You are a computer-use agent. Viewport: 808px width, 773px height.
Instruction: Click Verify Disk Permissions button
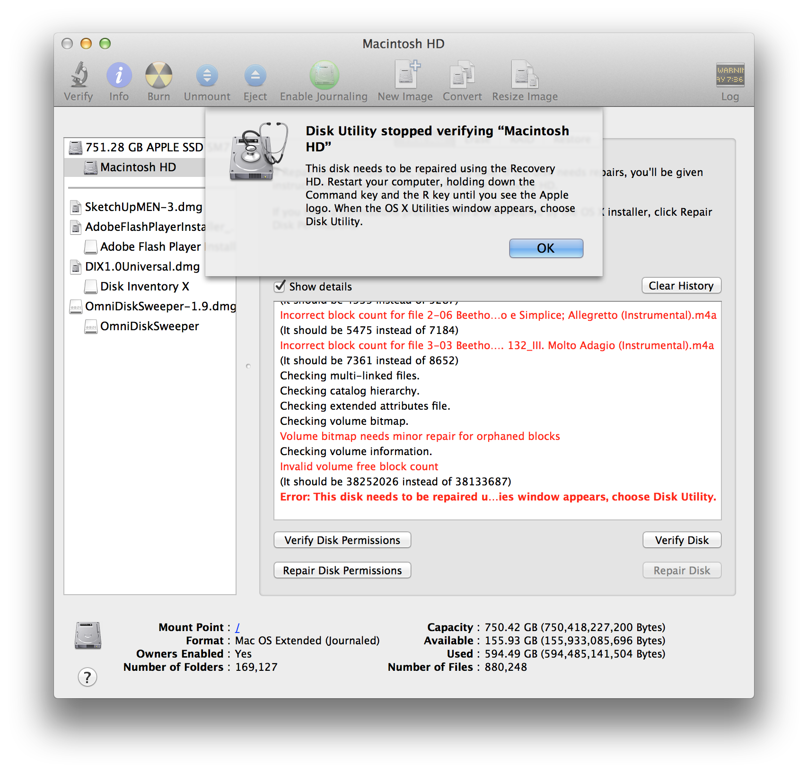coord(342,540)
